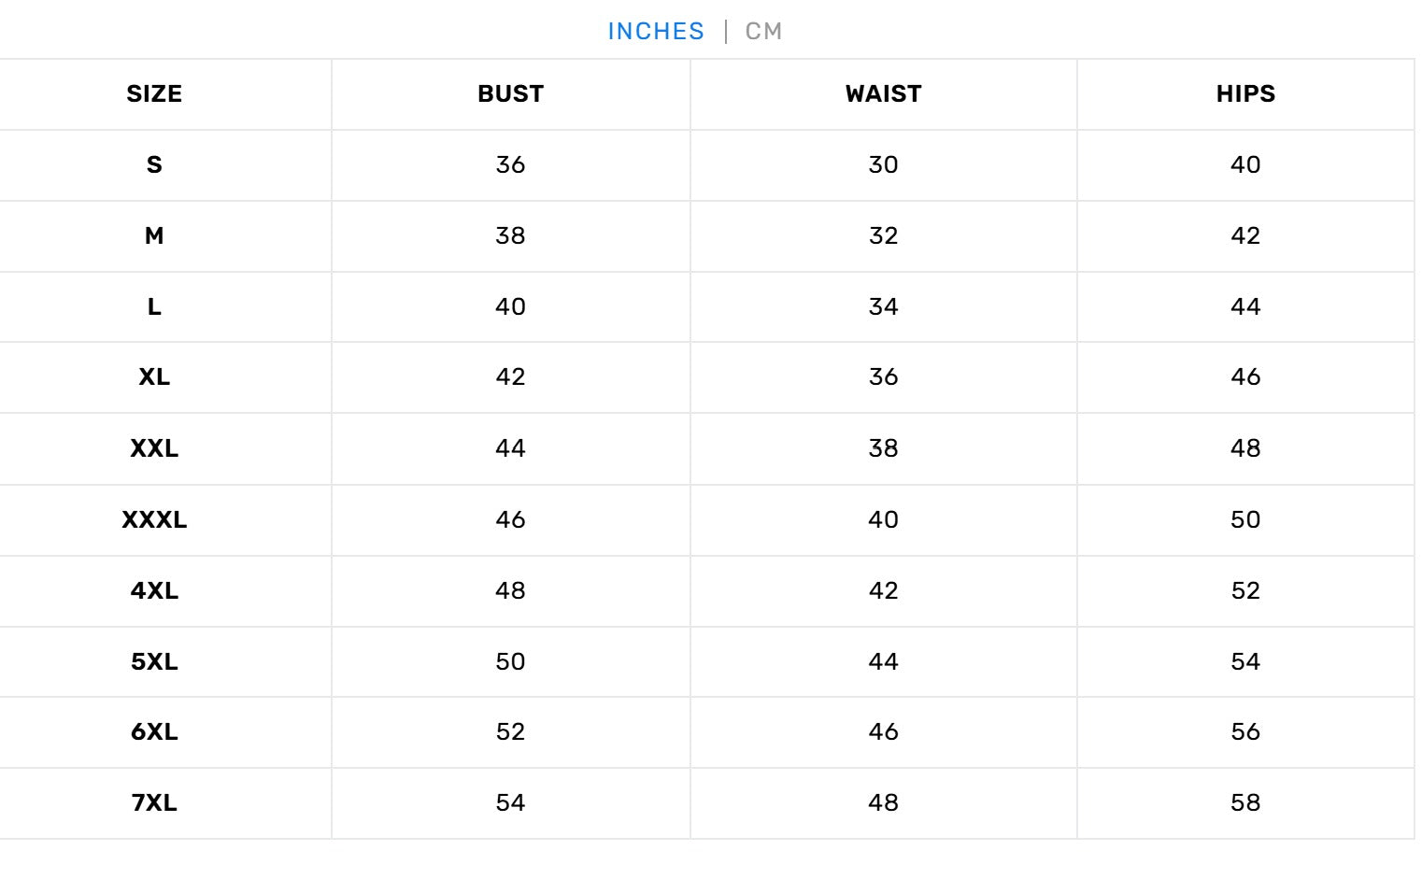
Task: Click the HIPS column header
Action: pyautogui.click(x=1245, y=94)
